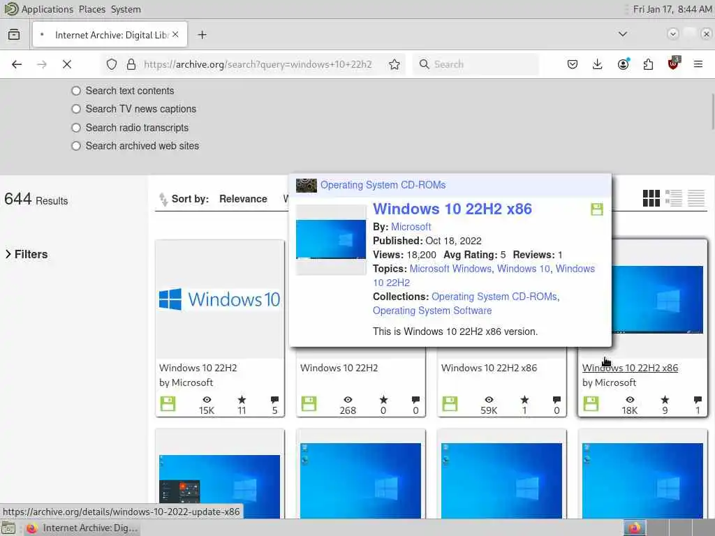Click floppy icon on Windows 10 22H2 by Microsoft tile

coord(168,404)
